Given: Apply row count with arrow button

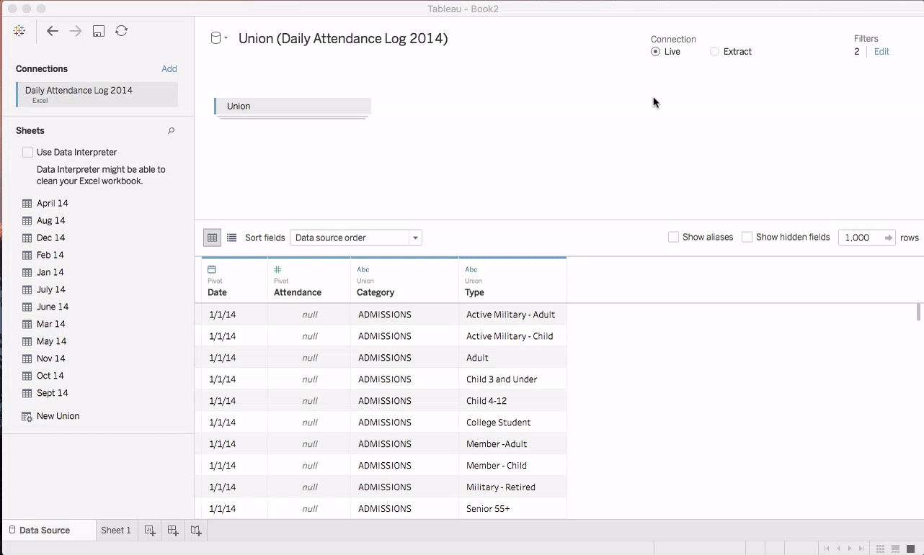Looking at the screenshot, I should (x=889, y=238).
